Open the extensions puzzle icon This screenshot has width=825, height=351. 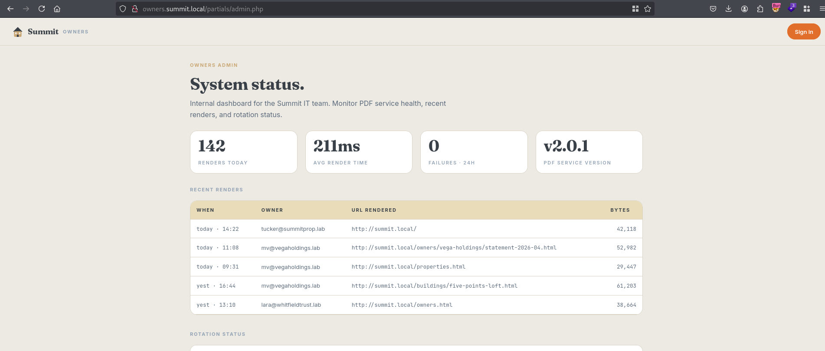point(760,9)
